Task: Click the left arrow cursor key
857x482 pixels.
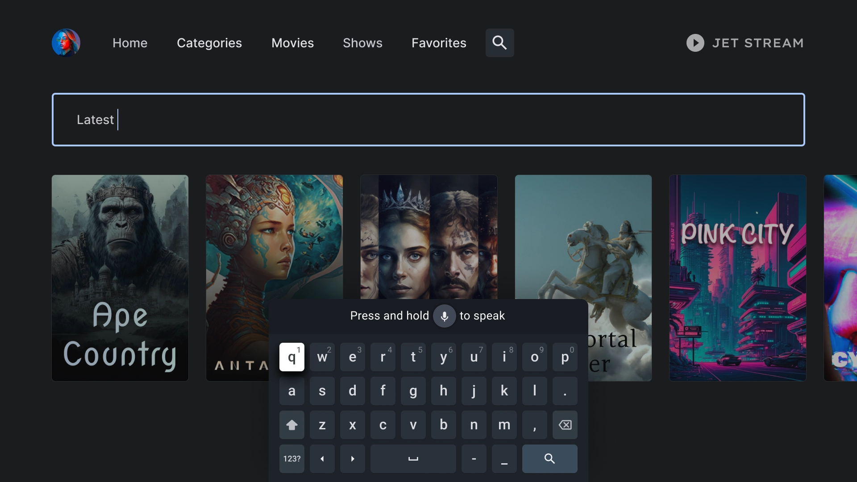Action: 322,458
